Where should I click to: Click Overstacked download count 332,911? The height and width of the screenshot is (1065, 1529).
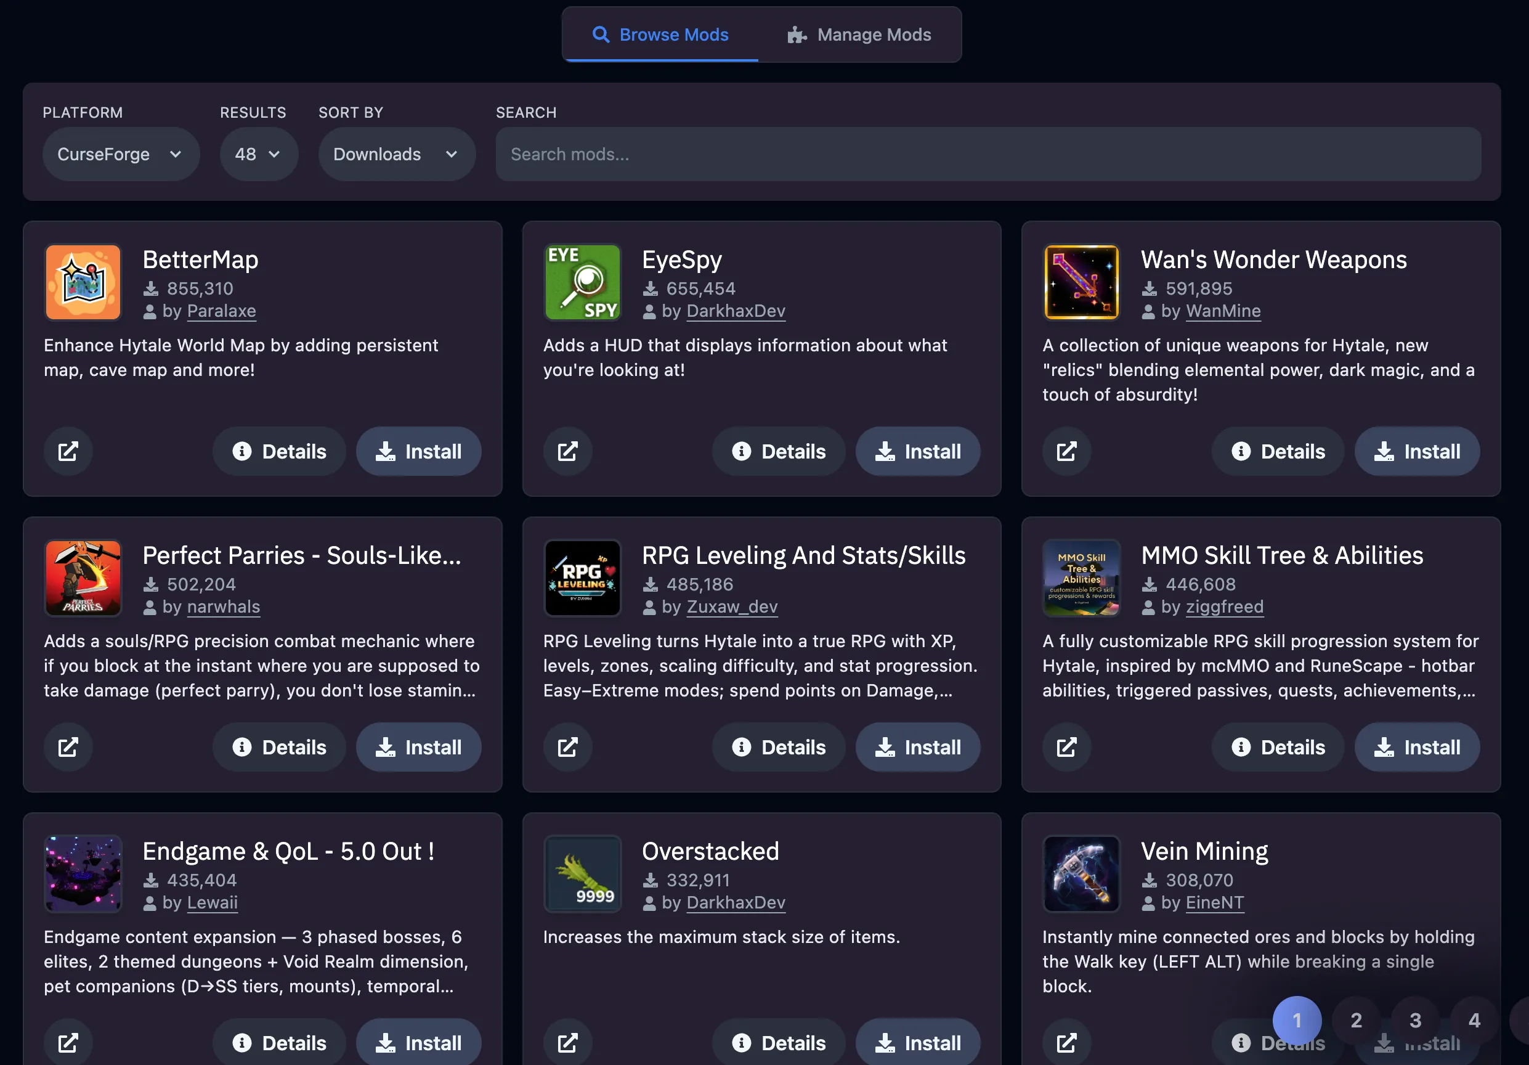698,880
